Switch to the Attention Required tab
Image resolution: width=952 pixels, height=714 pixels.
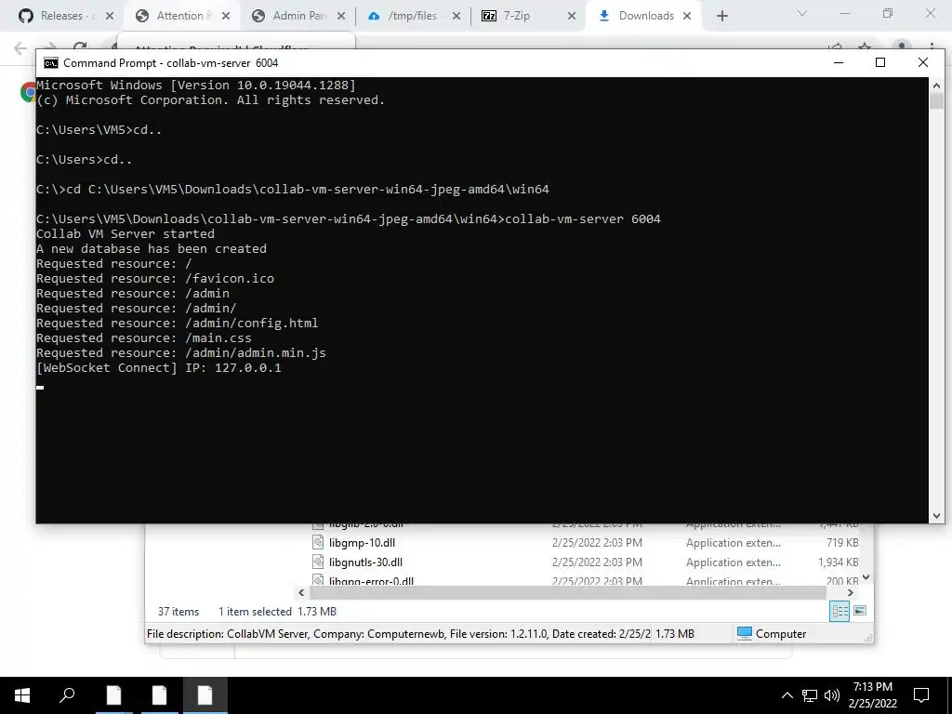click(182, 16)
